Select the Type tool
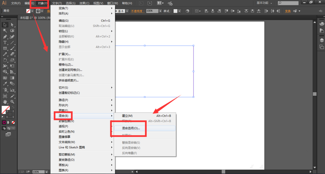Viewport: 325px width, 174px height. 5,43
